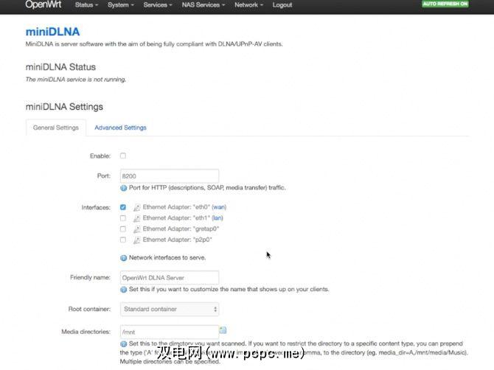Viewport: 494px width, 370px height.
Task: Click the Friendly name input field
Action: point(170,278)
